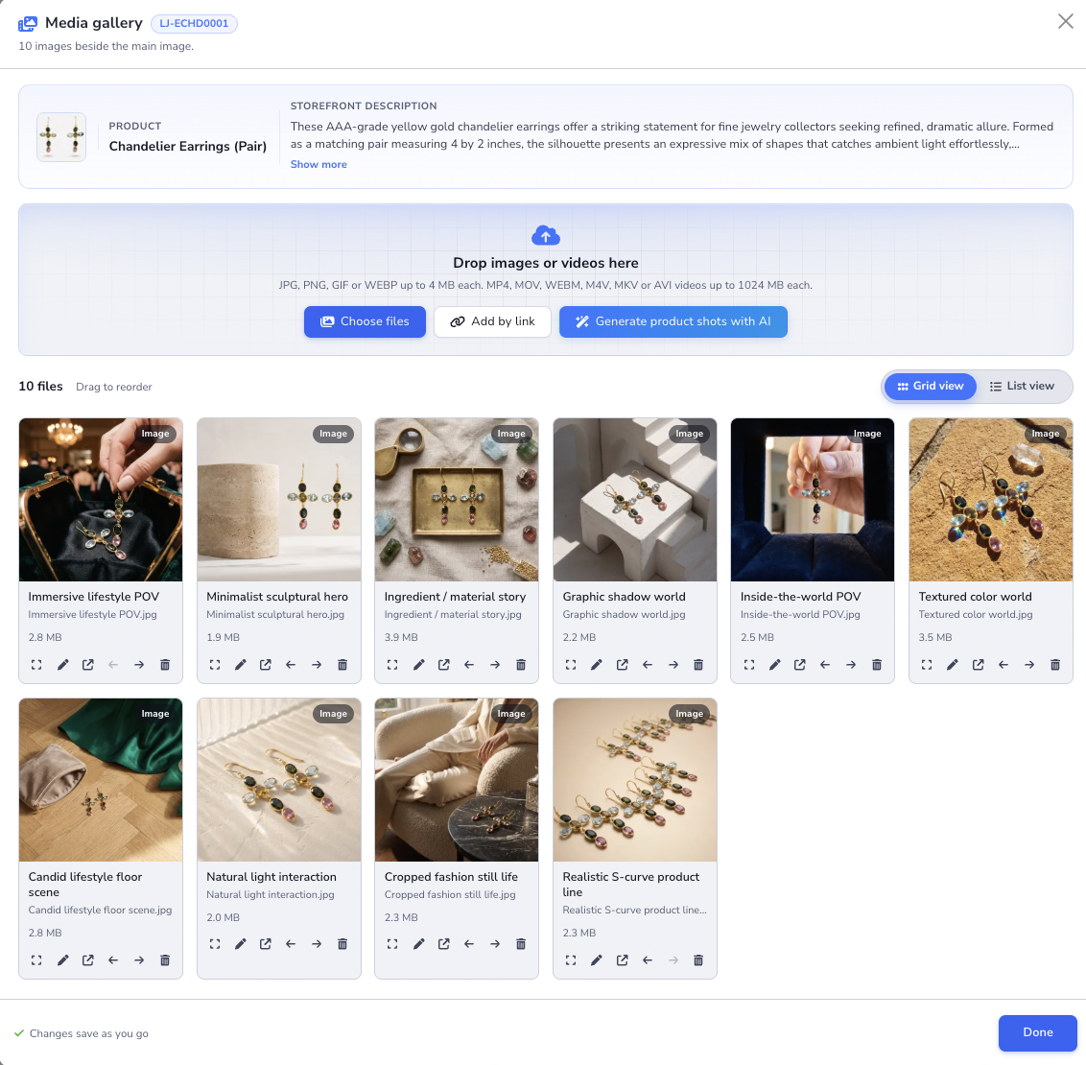Select Candid lifestyle floor scene thumbnail

101,780
